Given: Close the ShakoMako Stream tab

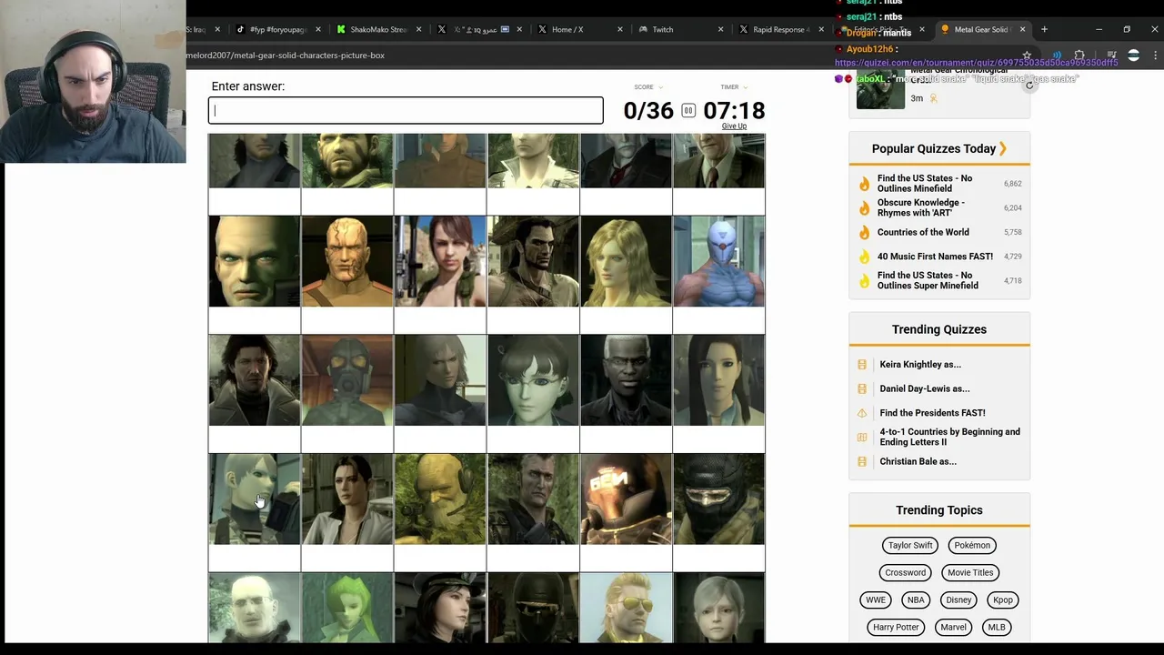Looking at the screenshot, I should 419,29.
